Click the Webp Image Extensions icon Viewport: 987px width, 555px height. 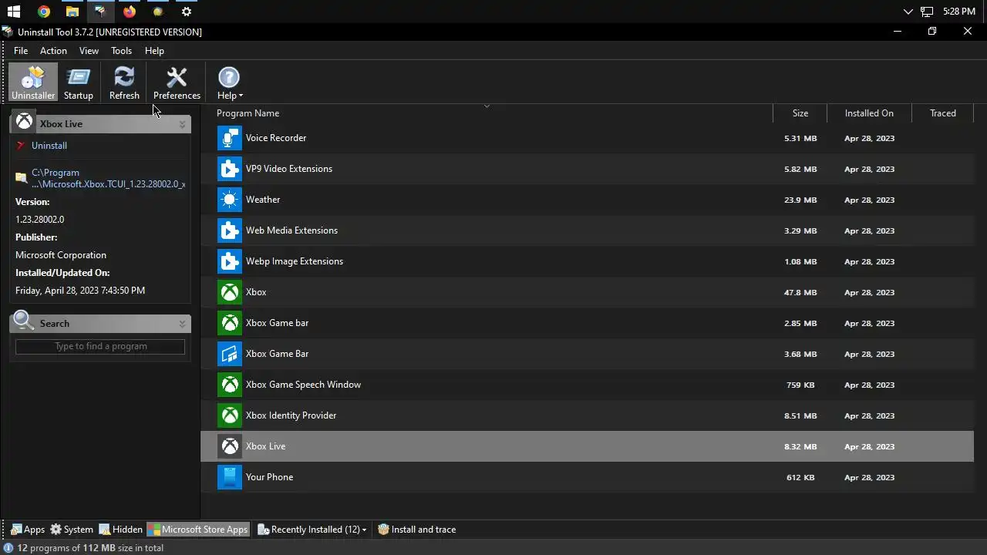coord(230,261)
